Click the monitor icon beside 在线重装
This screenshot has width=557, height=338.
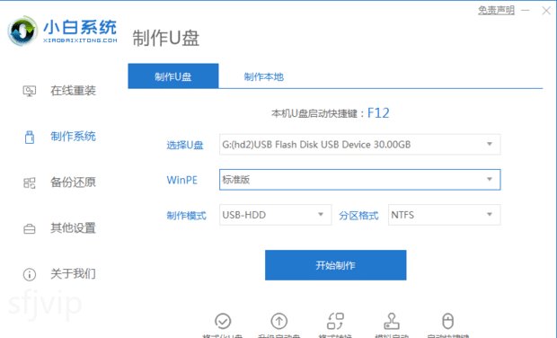[30, 92]
